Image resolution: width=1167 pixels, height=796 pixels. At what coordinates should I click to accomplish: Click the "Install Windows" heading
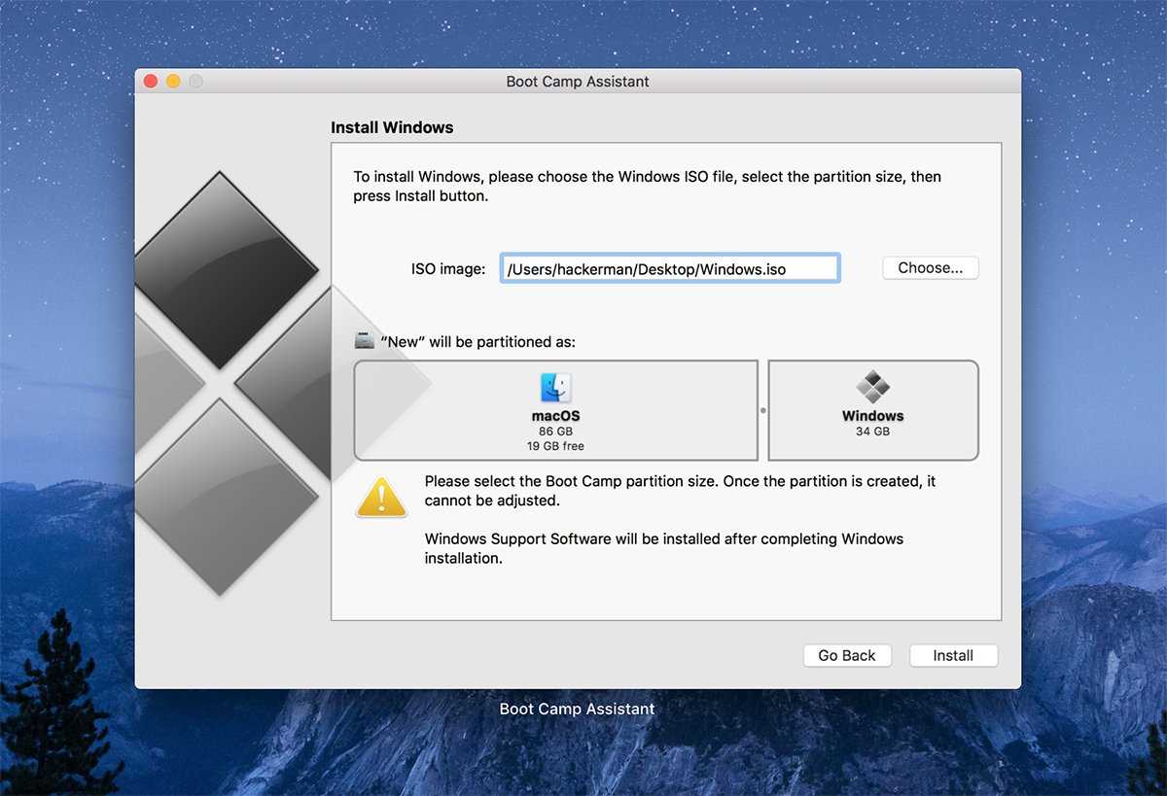click(392, 127)
